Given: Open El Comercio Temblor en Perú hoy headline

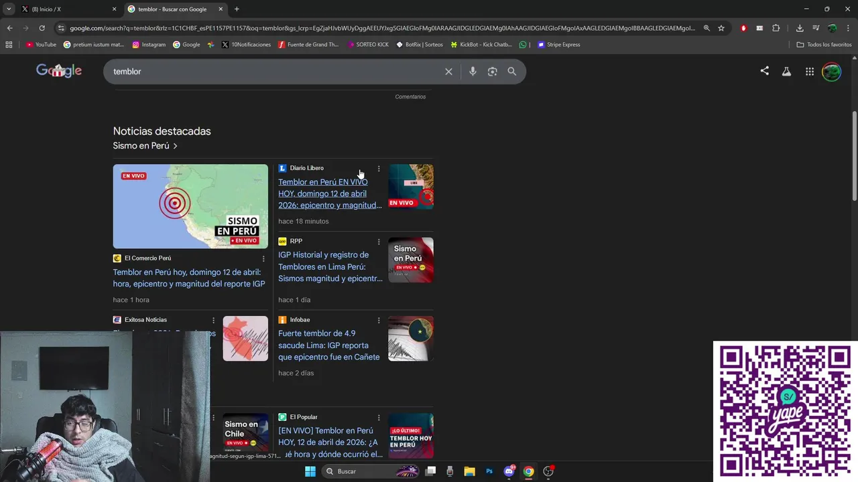Looking at the screenshot, I should pos(188,278).
